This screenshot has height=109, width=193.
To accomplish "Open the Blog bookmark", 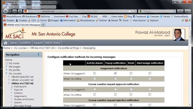I will [x=128, y=16].
